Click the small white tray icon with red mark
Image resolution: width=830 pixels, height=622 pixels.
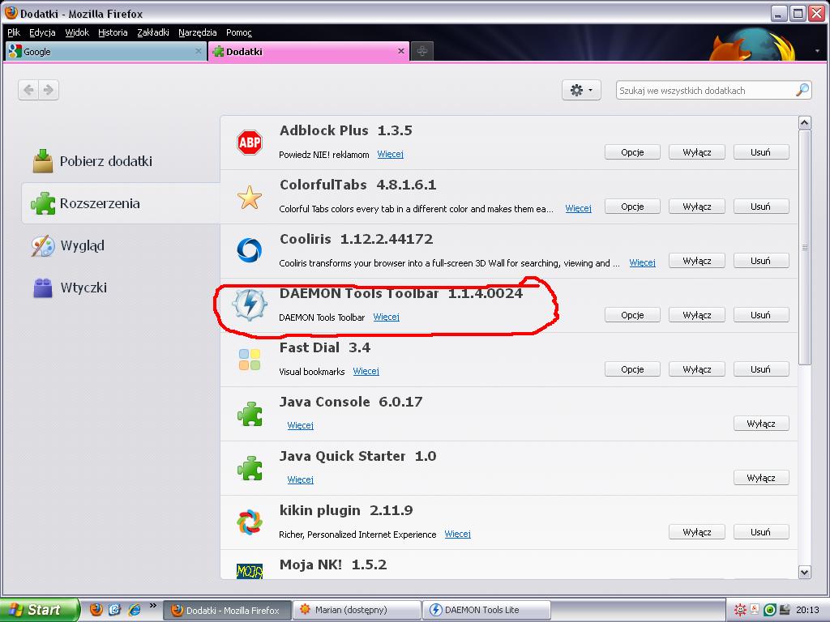(x=755, y=609)
